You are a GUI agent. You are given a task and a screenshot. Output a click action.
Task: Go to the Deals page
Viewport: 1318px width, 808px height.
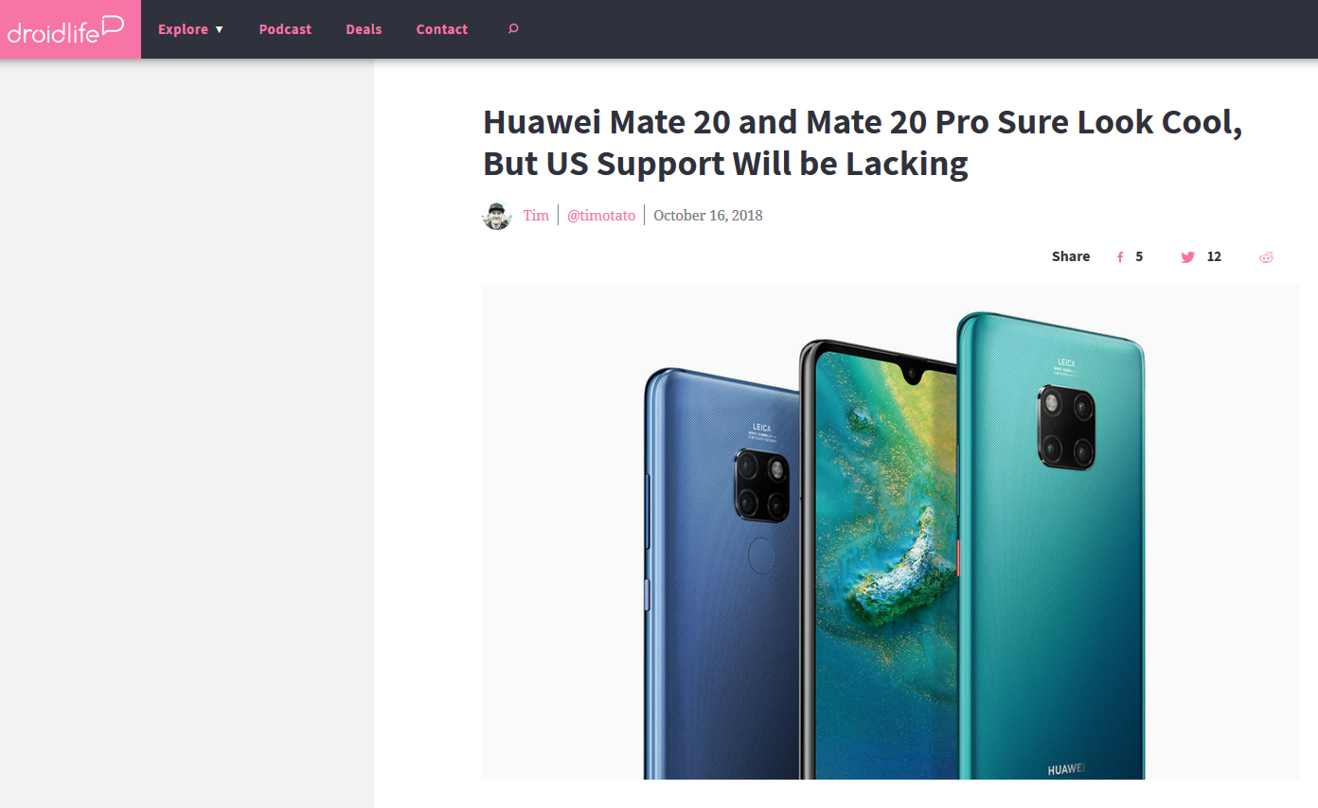[x=364, y=29]
